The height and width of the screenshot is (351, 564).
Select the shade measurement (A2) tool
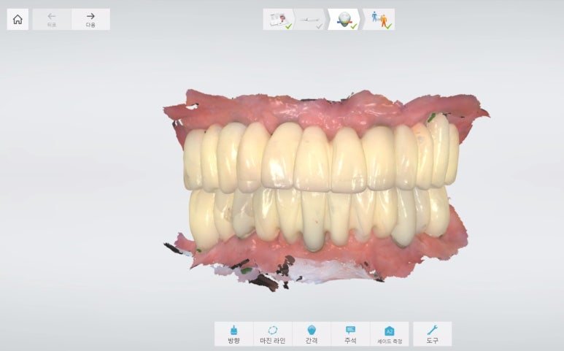(390, 334)
